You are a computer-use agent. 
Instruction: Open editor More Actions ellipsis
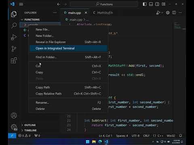click(x=180, y=12)
